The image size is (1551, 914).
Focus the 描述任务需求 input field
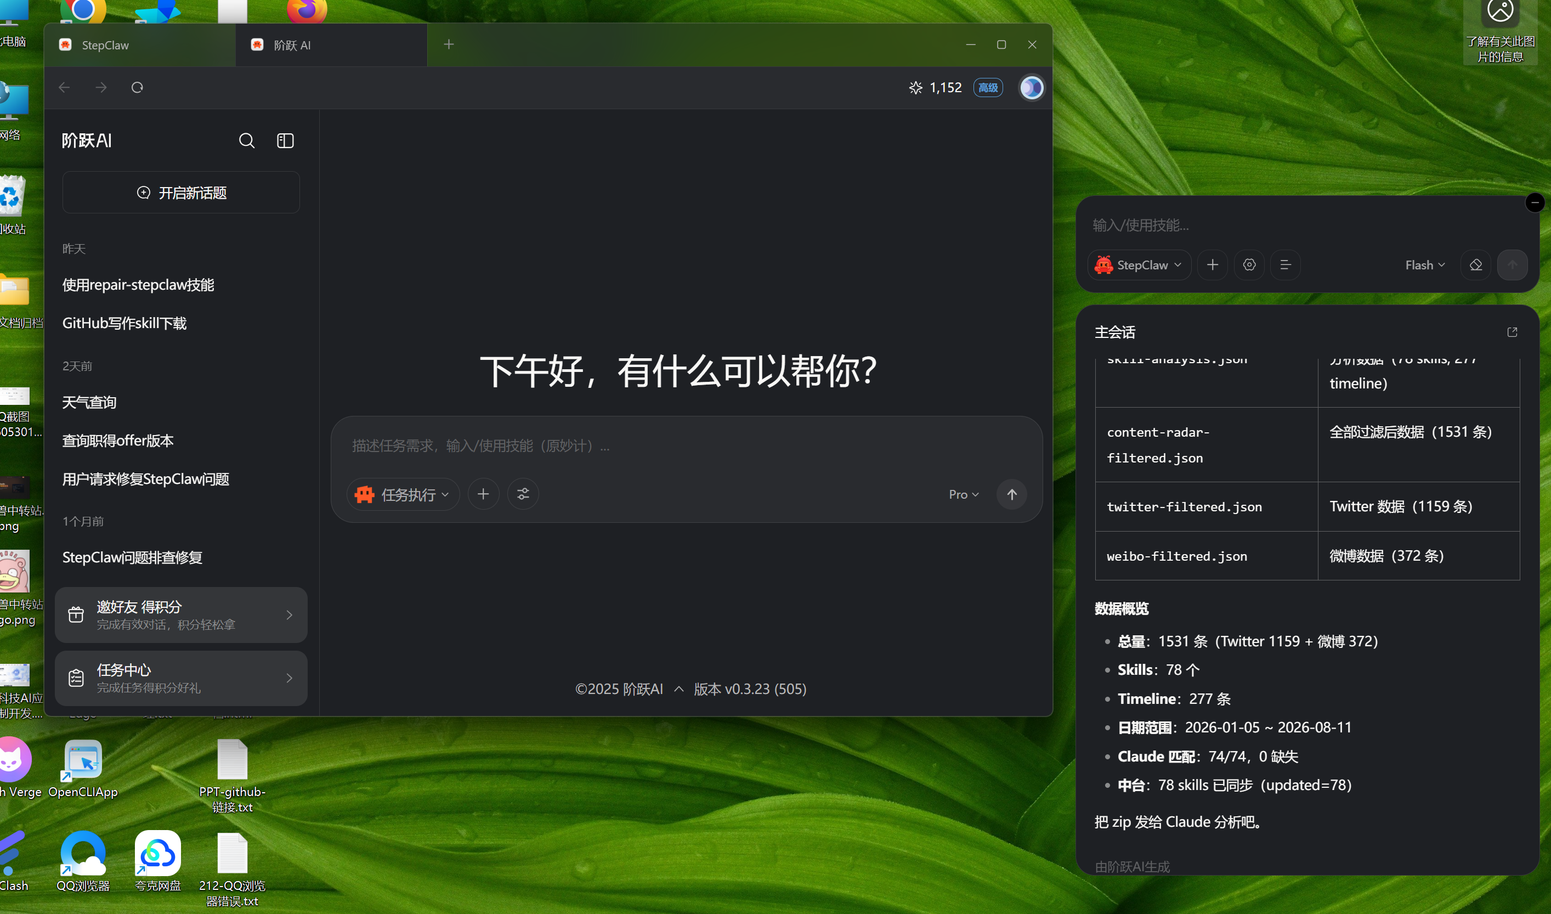pos(686,445)
